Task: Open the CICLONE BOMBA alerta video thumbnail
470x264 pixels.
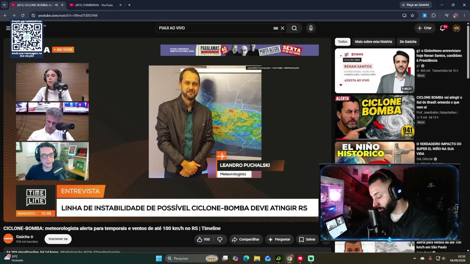Action: coord(375,117)
